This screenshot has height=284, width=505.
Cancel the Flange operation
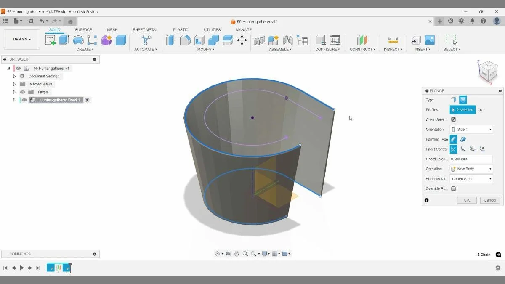[x=489, y=200]
